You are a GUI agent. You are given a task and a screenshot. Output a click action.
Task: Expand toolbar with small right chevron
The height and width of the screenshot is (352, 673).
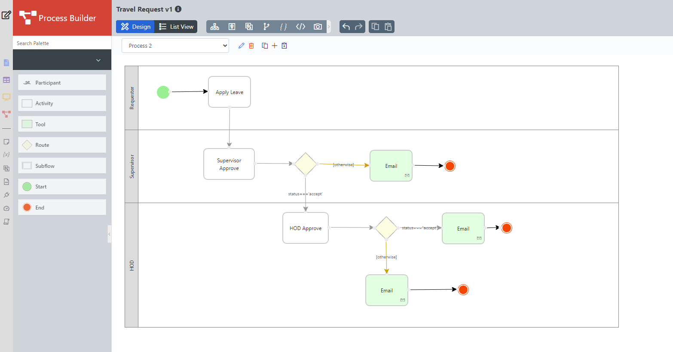click(329, 27)
